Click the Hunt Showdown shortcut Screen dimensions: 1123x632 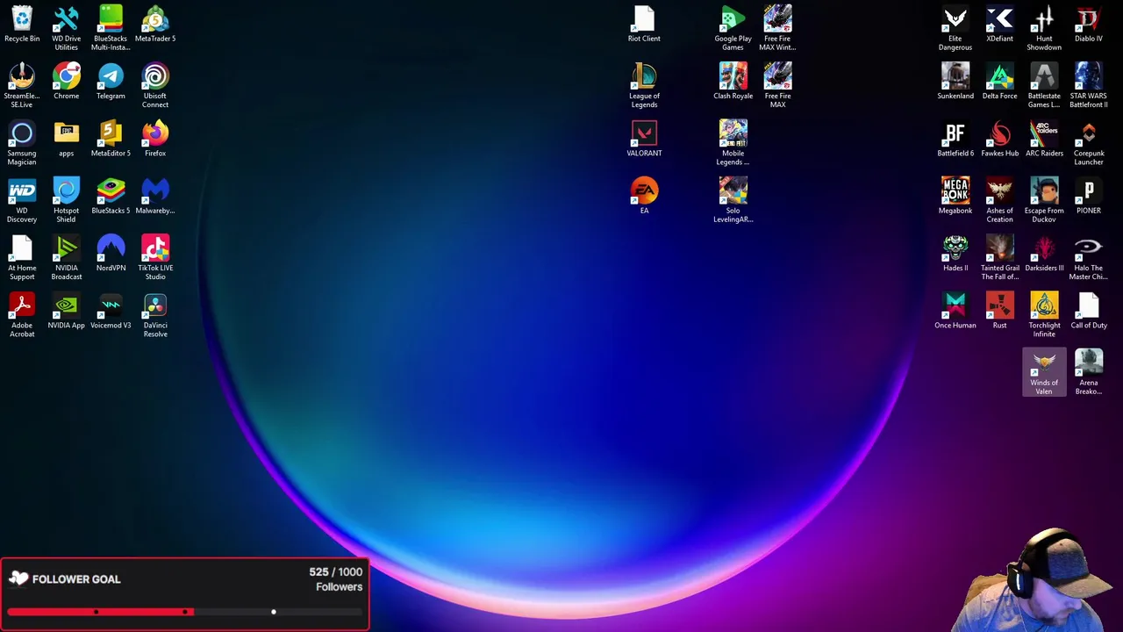[1044, 18]
